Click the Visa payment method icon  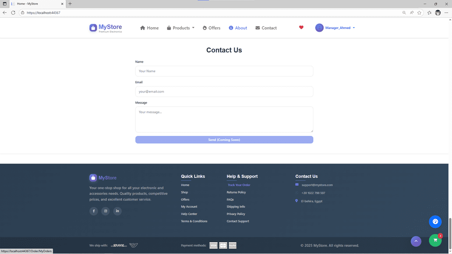pyautogui.click(x=213, y=245)
